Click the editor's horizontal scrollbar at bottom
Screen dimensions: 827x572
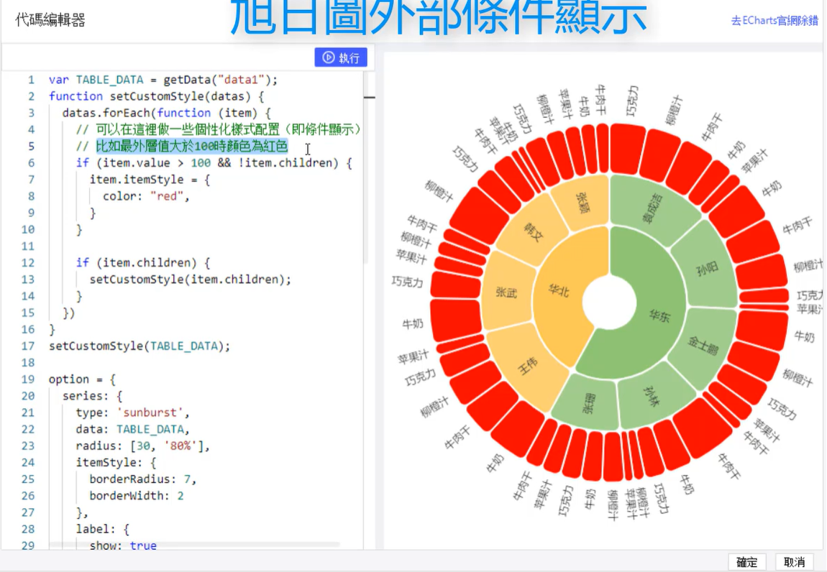[x=194, y=545]
